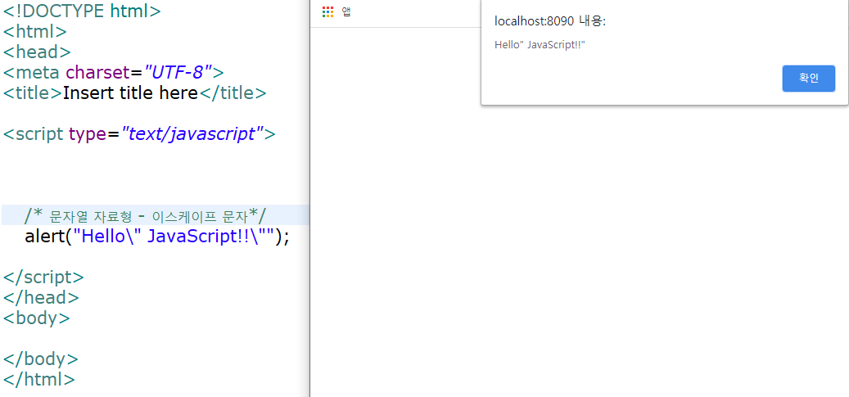Screen dimensions: 849x397
Task: Open the apps grid icon in bookmarks bar
Action: [327, 12]
